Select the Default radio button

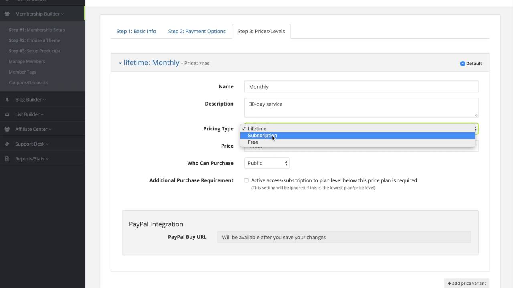463,64
